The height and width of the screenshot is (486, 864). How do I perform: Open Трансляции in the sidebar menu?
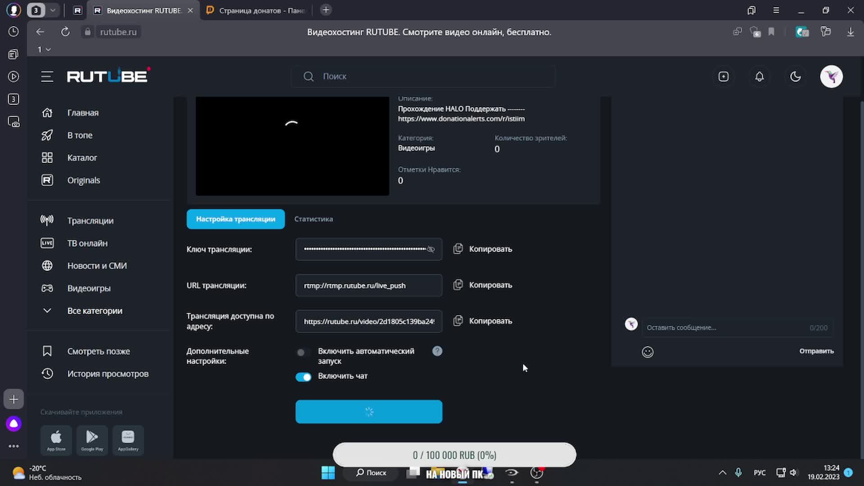[x=90, y=221]
